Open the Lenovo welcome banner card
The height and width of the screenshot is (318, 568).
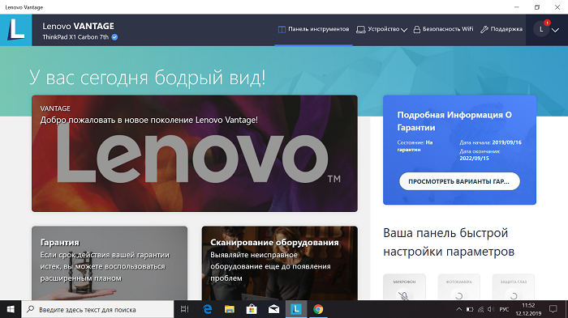[195, 154]
